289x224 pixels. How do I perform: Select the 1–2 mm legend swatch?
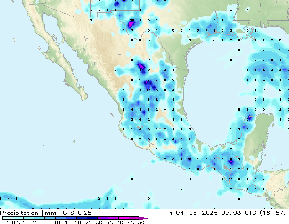tap(29, 218)
